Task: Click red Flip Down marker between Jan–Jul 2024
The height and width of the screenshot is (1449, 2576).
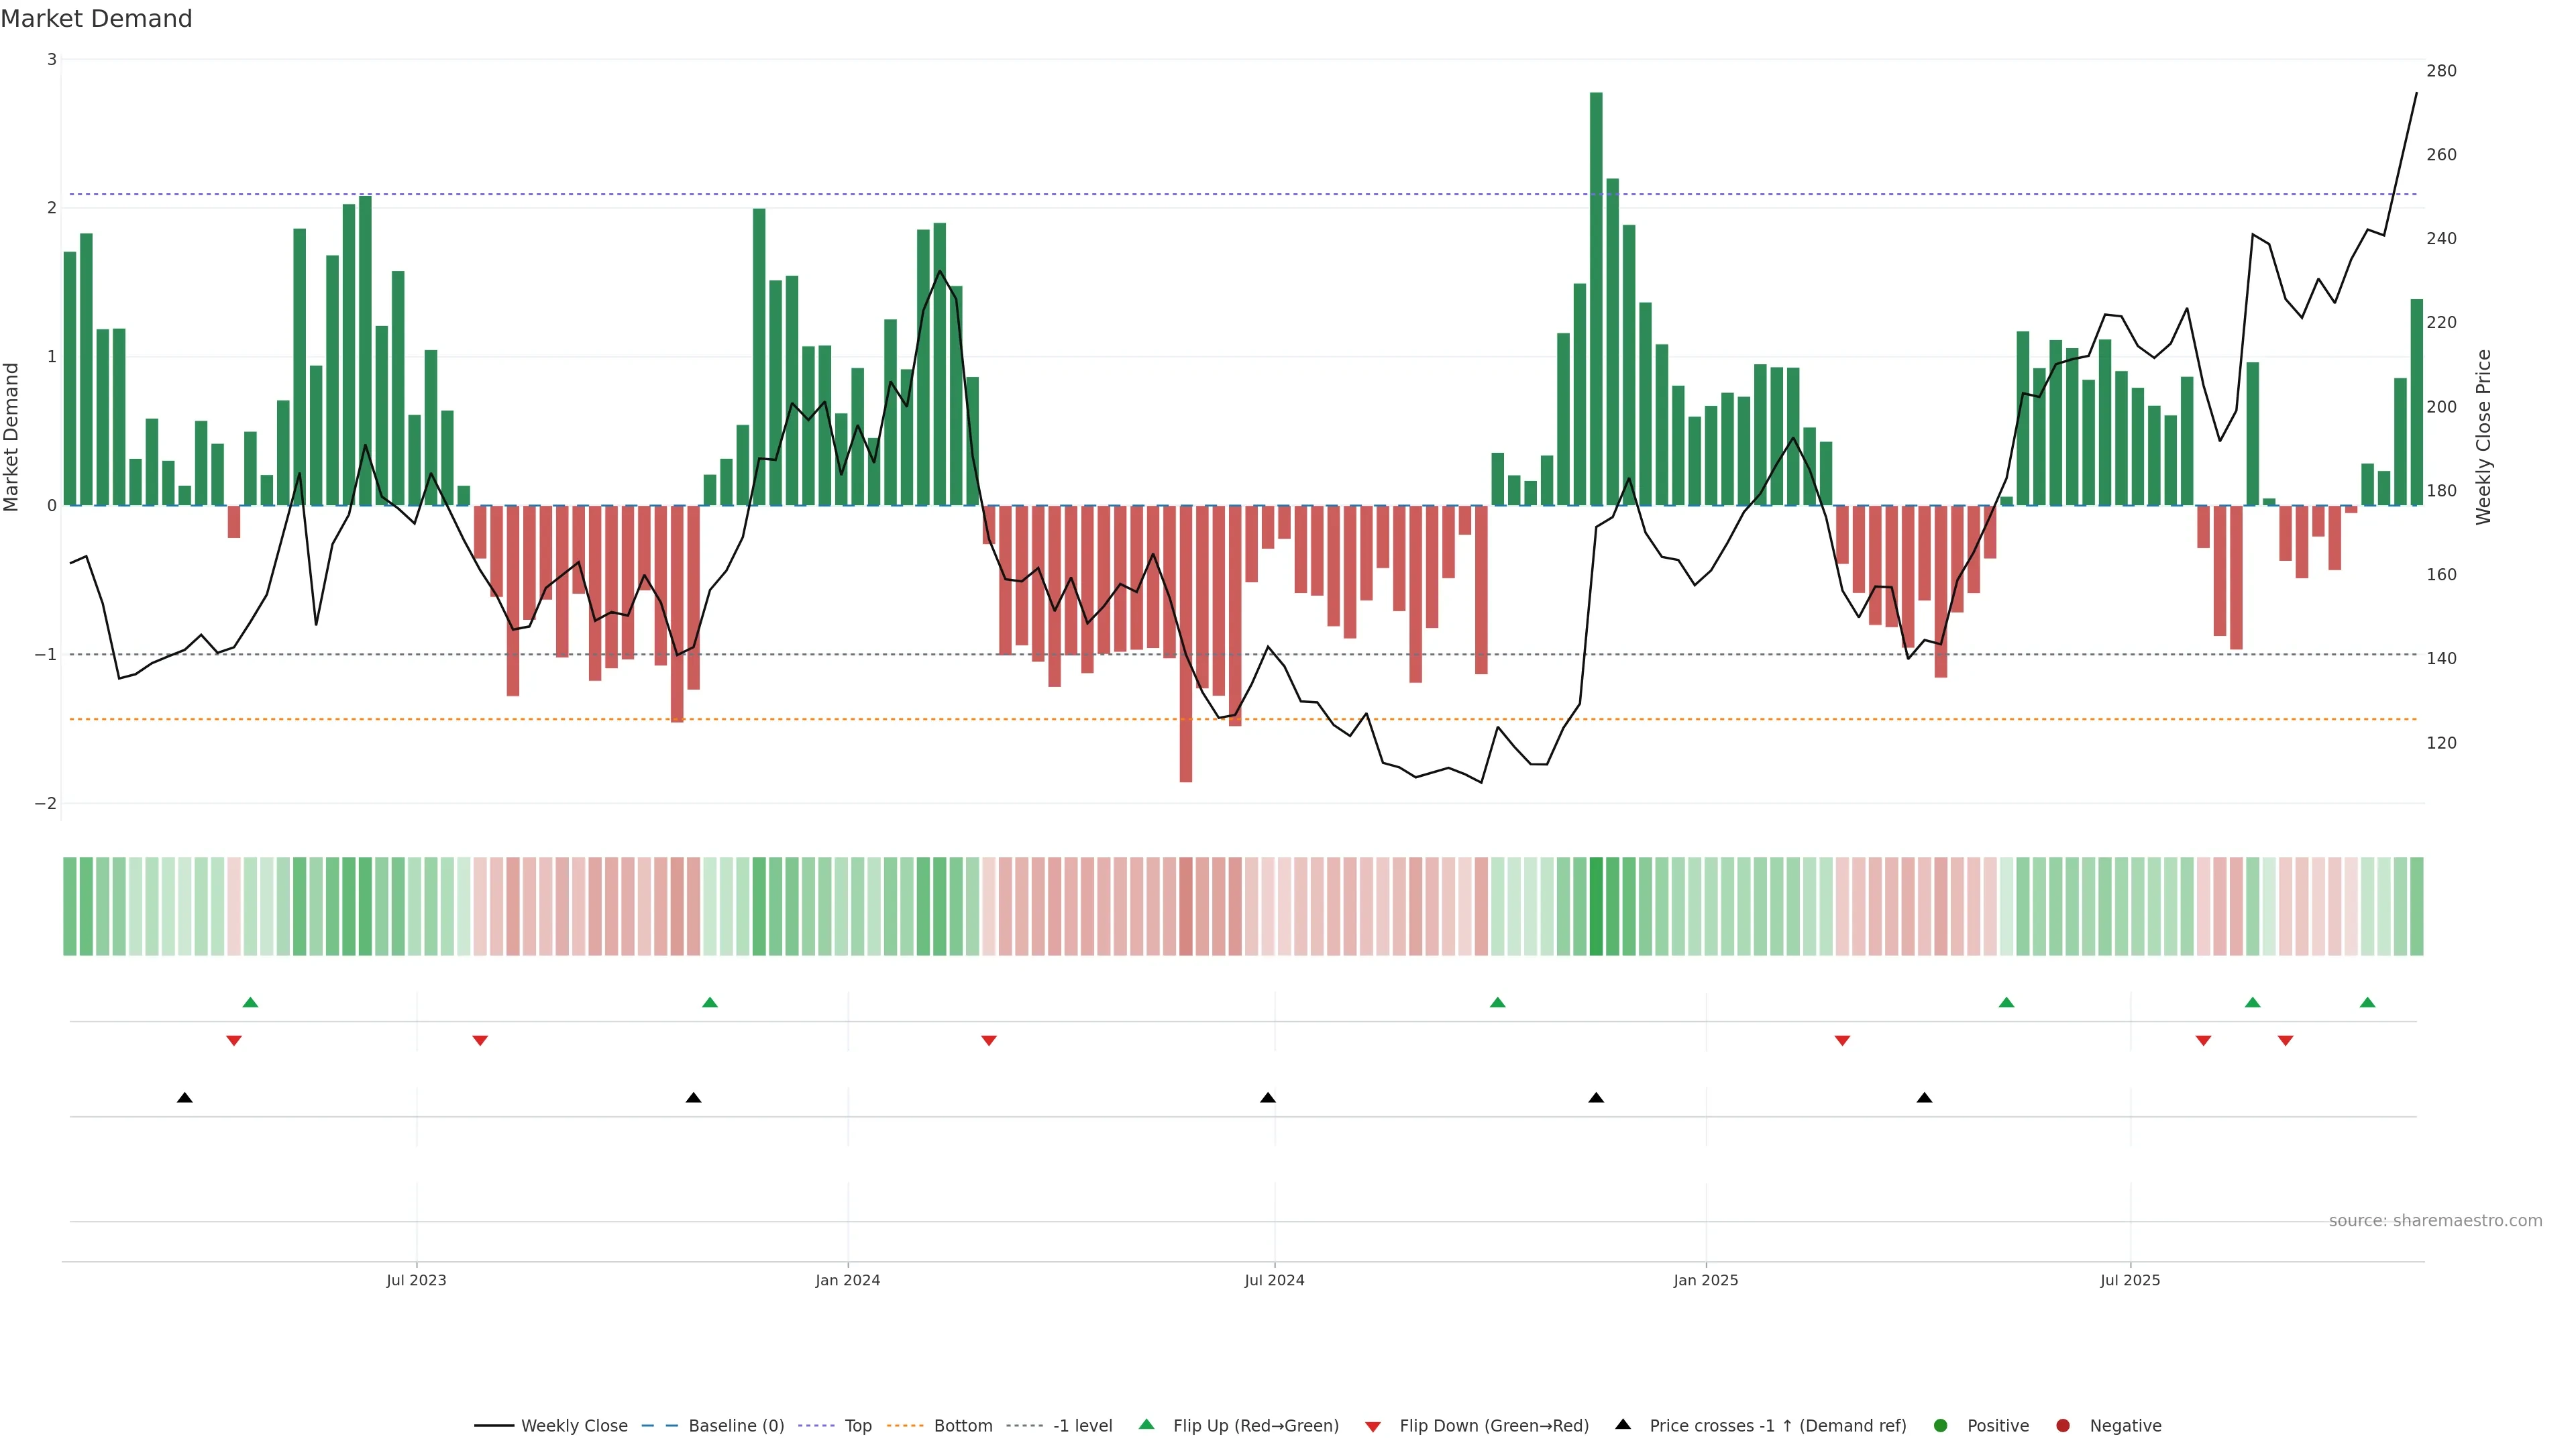Action: [x=989, y=1041]
